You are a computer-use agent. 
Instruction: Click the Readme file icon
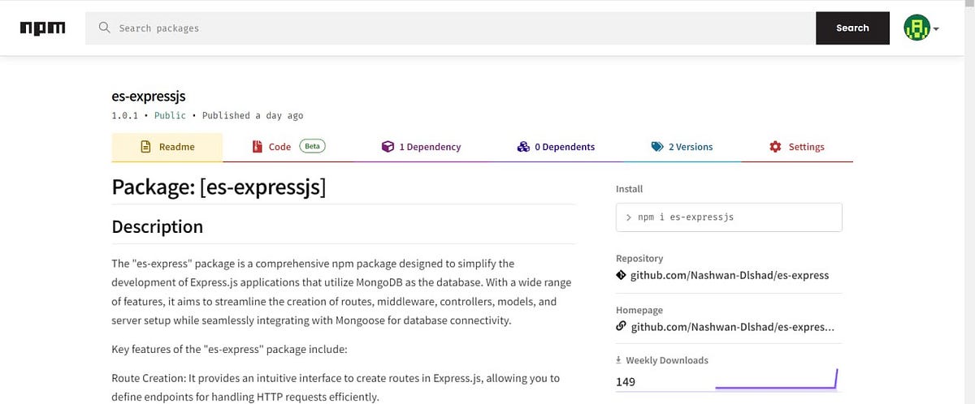tap(145, 147)
